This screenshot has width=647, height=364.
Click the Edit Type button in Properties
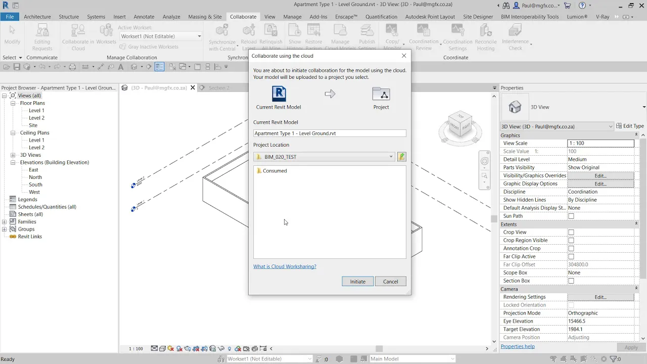pos(630,126)
